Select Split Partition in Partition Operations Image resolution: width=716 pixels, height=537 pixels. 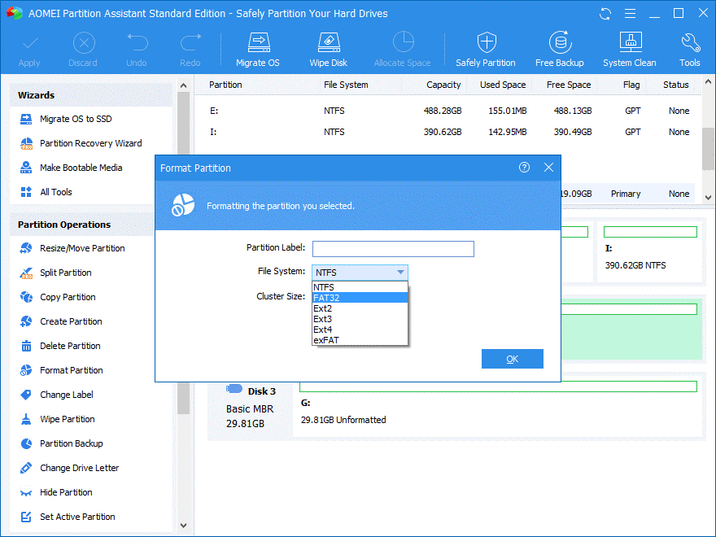pyautogui.click(x=66, y=273)
